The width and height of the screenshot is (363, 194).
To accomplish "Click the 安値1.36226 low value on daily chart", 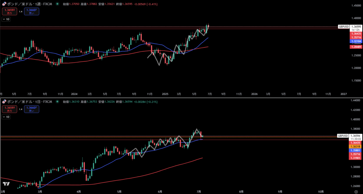I will pyautogui.click(x=106, y=102).
